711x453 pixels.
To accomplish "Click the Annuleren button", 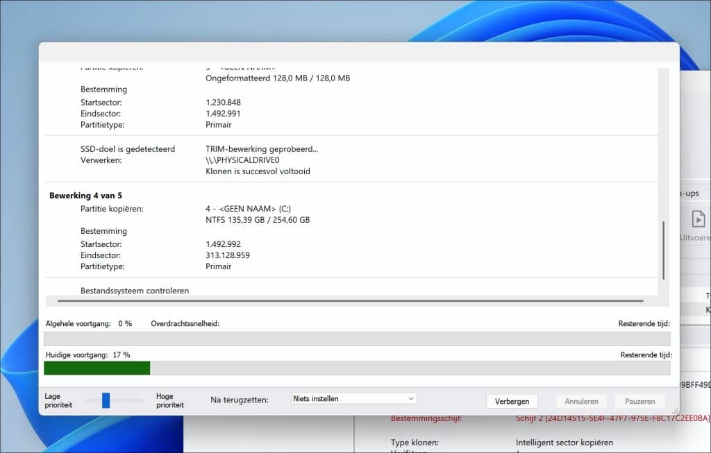I will pos(581,401).
